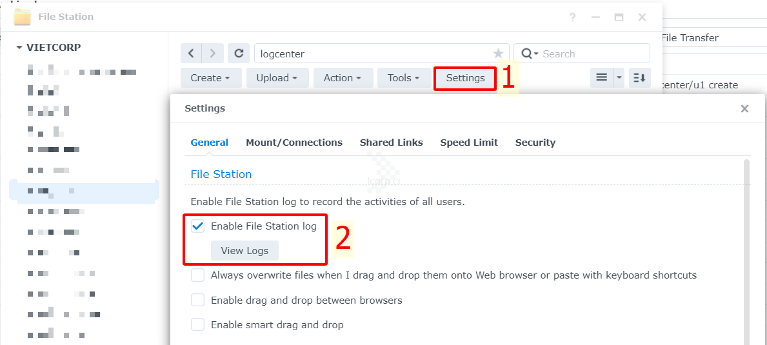Viewport: 767px width, 345px height.
Task: Click the forward navigation arrow
Action: click(x=213, y=54)
